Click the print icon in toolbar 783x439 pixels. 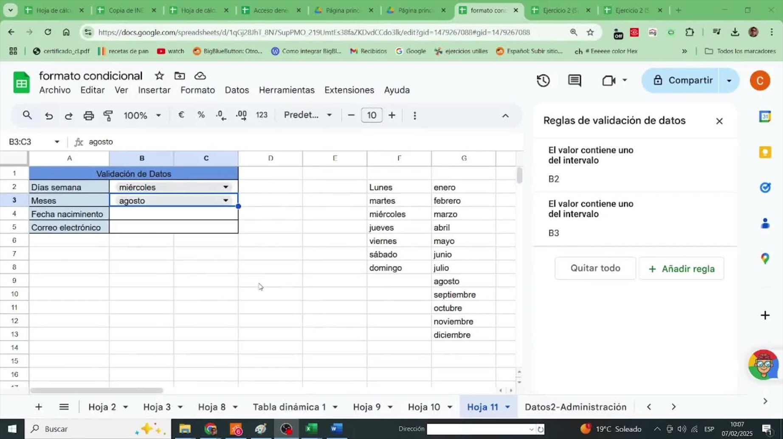point(88,115)
